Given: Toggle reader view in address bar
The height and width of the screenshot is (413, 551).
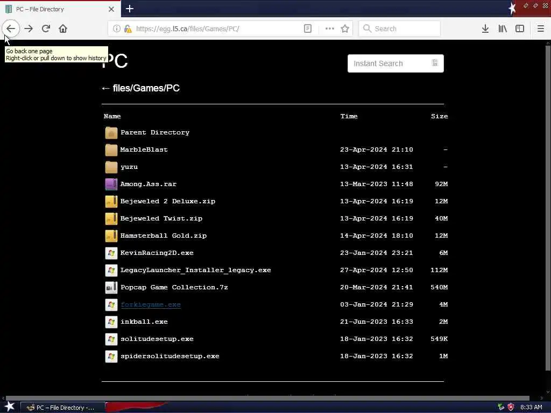Looking at the screenshot, I should (307, 29).
